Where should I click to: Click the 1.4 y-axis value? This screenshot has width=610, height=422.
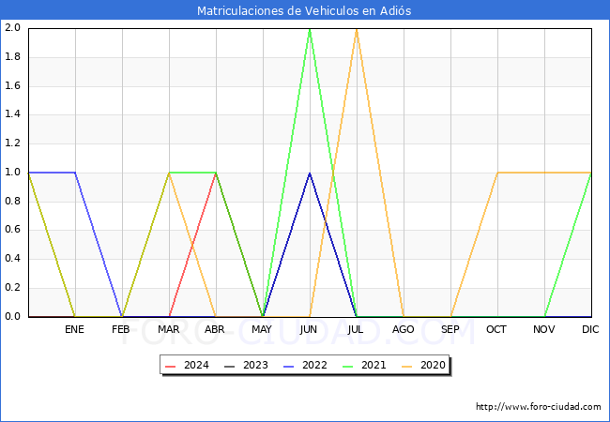[x=12, y=114]
